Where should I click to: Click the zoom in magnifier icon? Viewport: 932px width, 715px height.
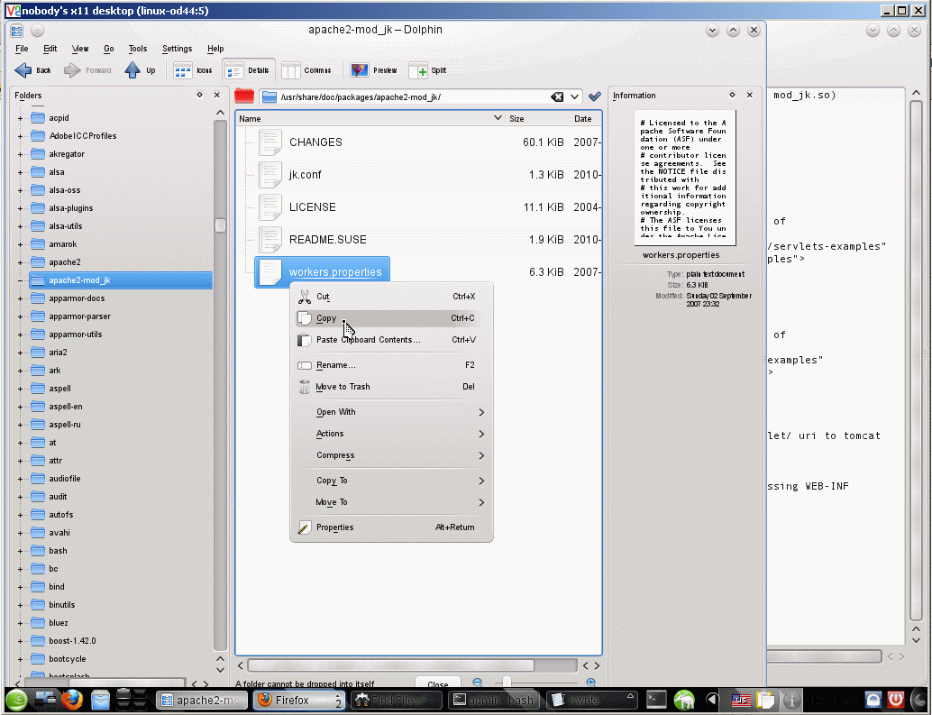(590, 683)
